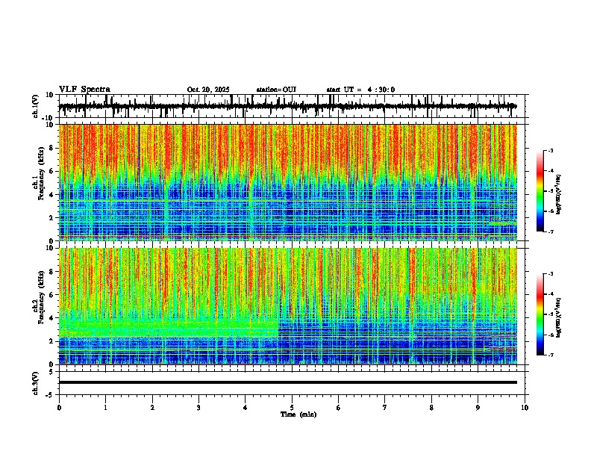Screen dimensions: 591x457
Task: Click the "VLF Spectra" title text
Action: point(84,90)
